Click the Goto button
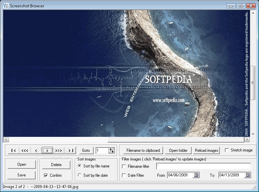 pos(86,150)
